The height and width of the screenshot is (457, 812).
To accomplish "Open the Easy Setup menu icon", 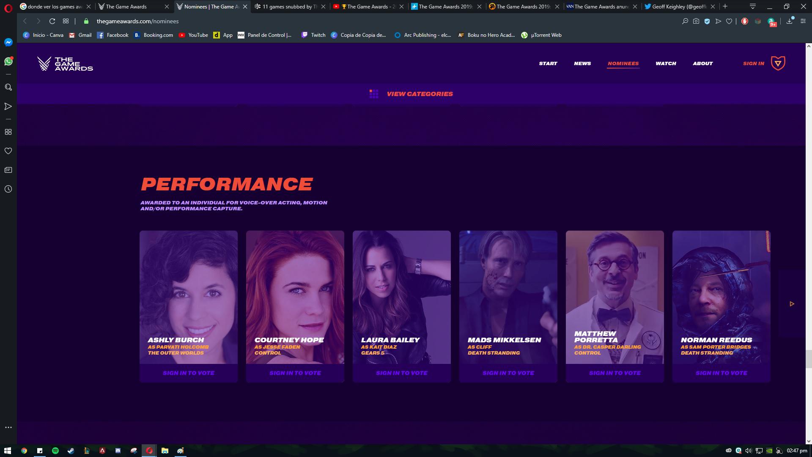I will coord(803,21).
